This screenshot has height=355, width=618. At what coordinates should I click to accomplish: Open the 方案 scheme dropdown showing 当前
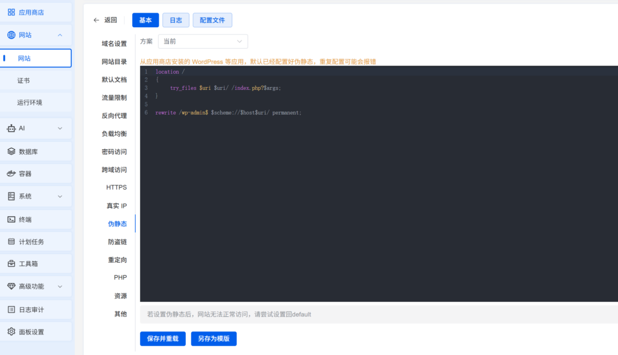(203, 41)
